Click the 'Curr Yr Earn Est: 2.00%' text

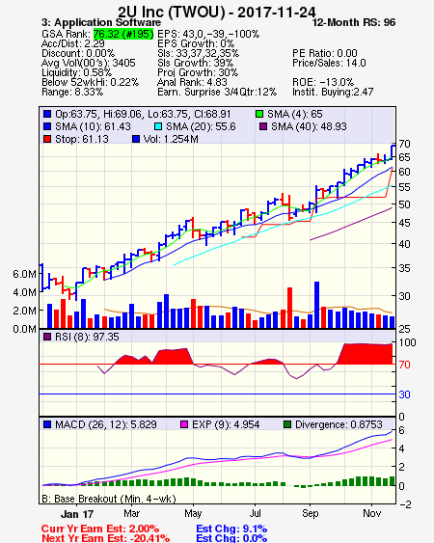[x=100, y=529]
